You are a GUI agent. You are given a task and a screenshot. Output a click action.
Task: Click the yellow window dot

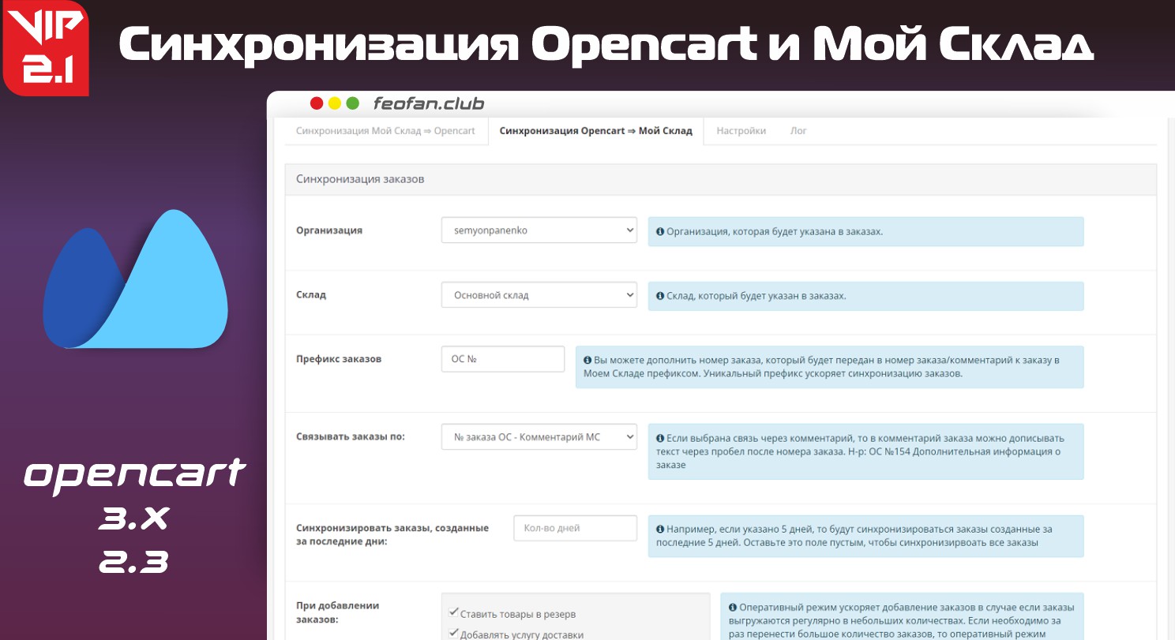coord(335,103)
